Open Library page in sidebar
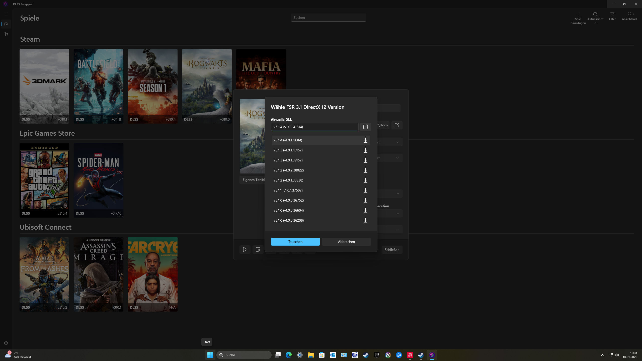 [6, 34]
